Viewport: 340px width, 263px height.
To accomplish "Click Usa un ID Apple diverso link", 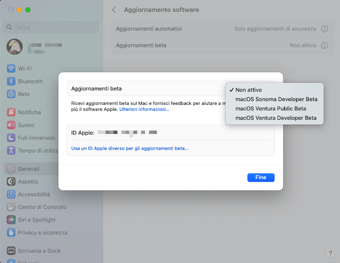I will [130, 148].
